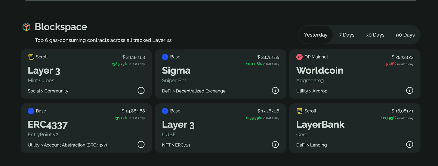Open info icon on LayerBank card

click(x=409, y=144)
